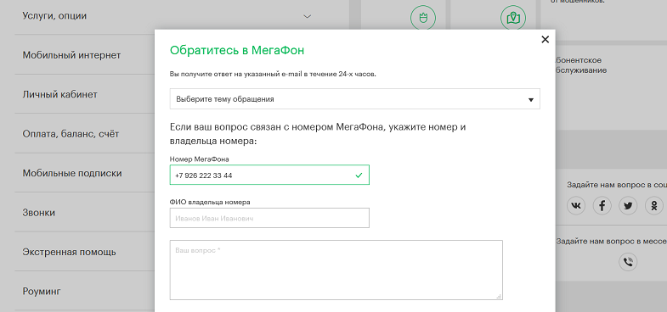The width and height of the screenshot is (667, 312).
Task: Click the ФИО владельца номера label
Action: (x=210, y=202)
